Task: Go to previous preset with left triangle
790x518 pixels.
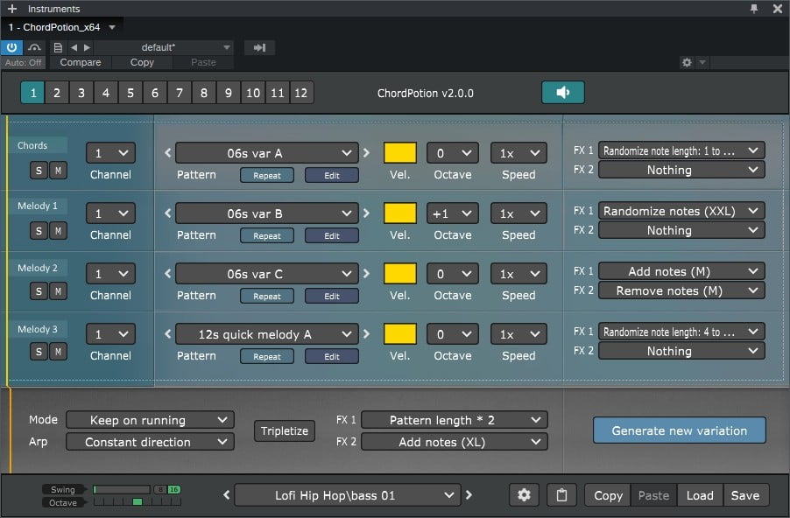Action: [74, 48]
